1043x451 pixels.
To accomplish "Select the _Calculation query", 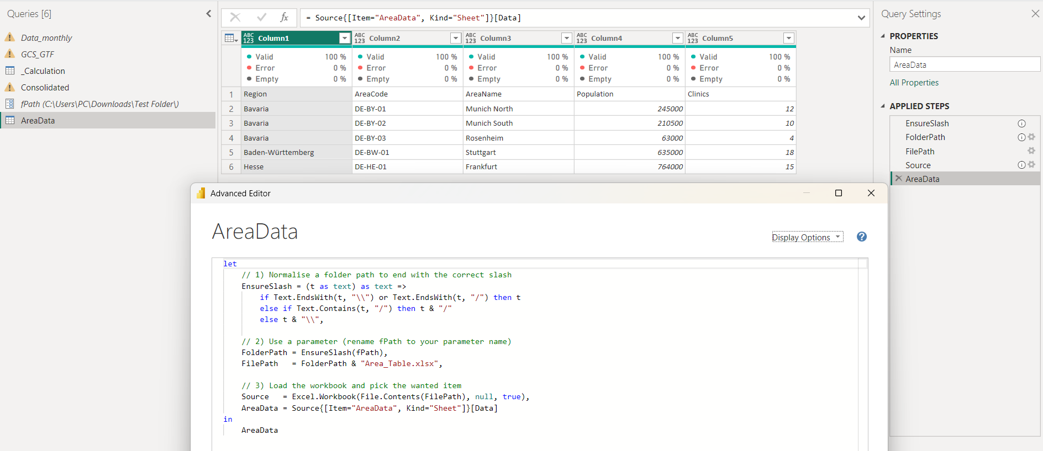I will pyautogui.click(x=108, y=71).
